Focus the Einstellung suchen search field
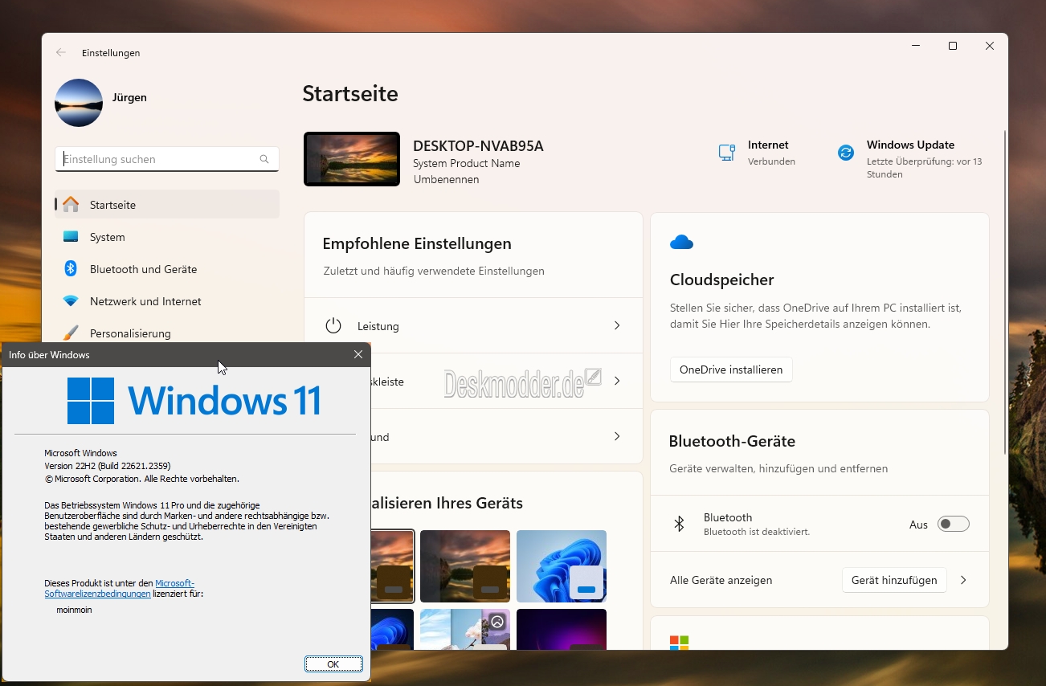1046x686 pixels. click(x=167, y=159)
